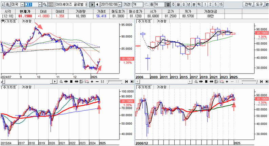Screen dimensions: 269x146
Task: Click the period sync arrows icon
Action: pyautogui.click(x=146, y=4)
